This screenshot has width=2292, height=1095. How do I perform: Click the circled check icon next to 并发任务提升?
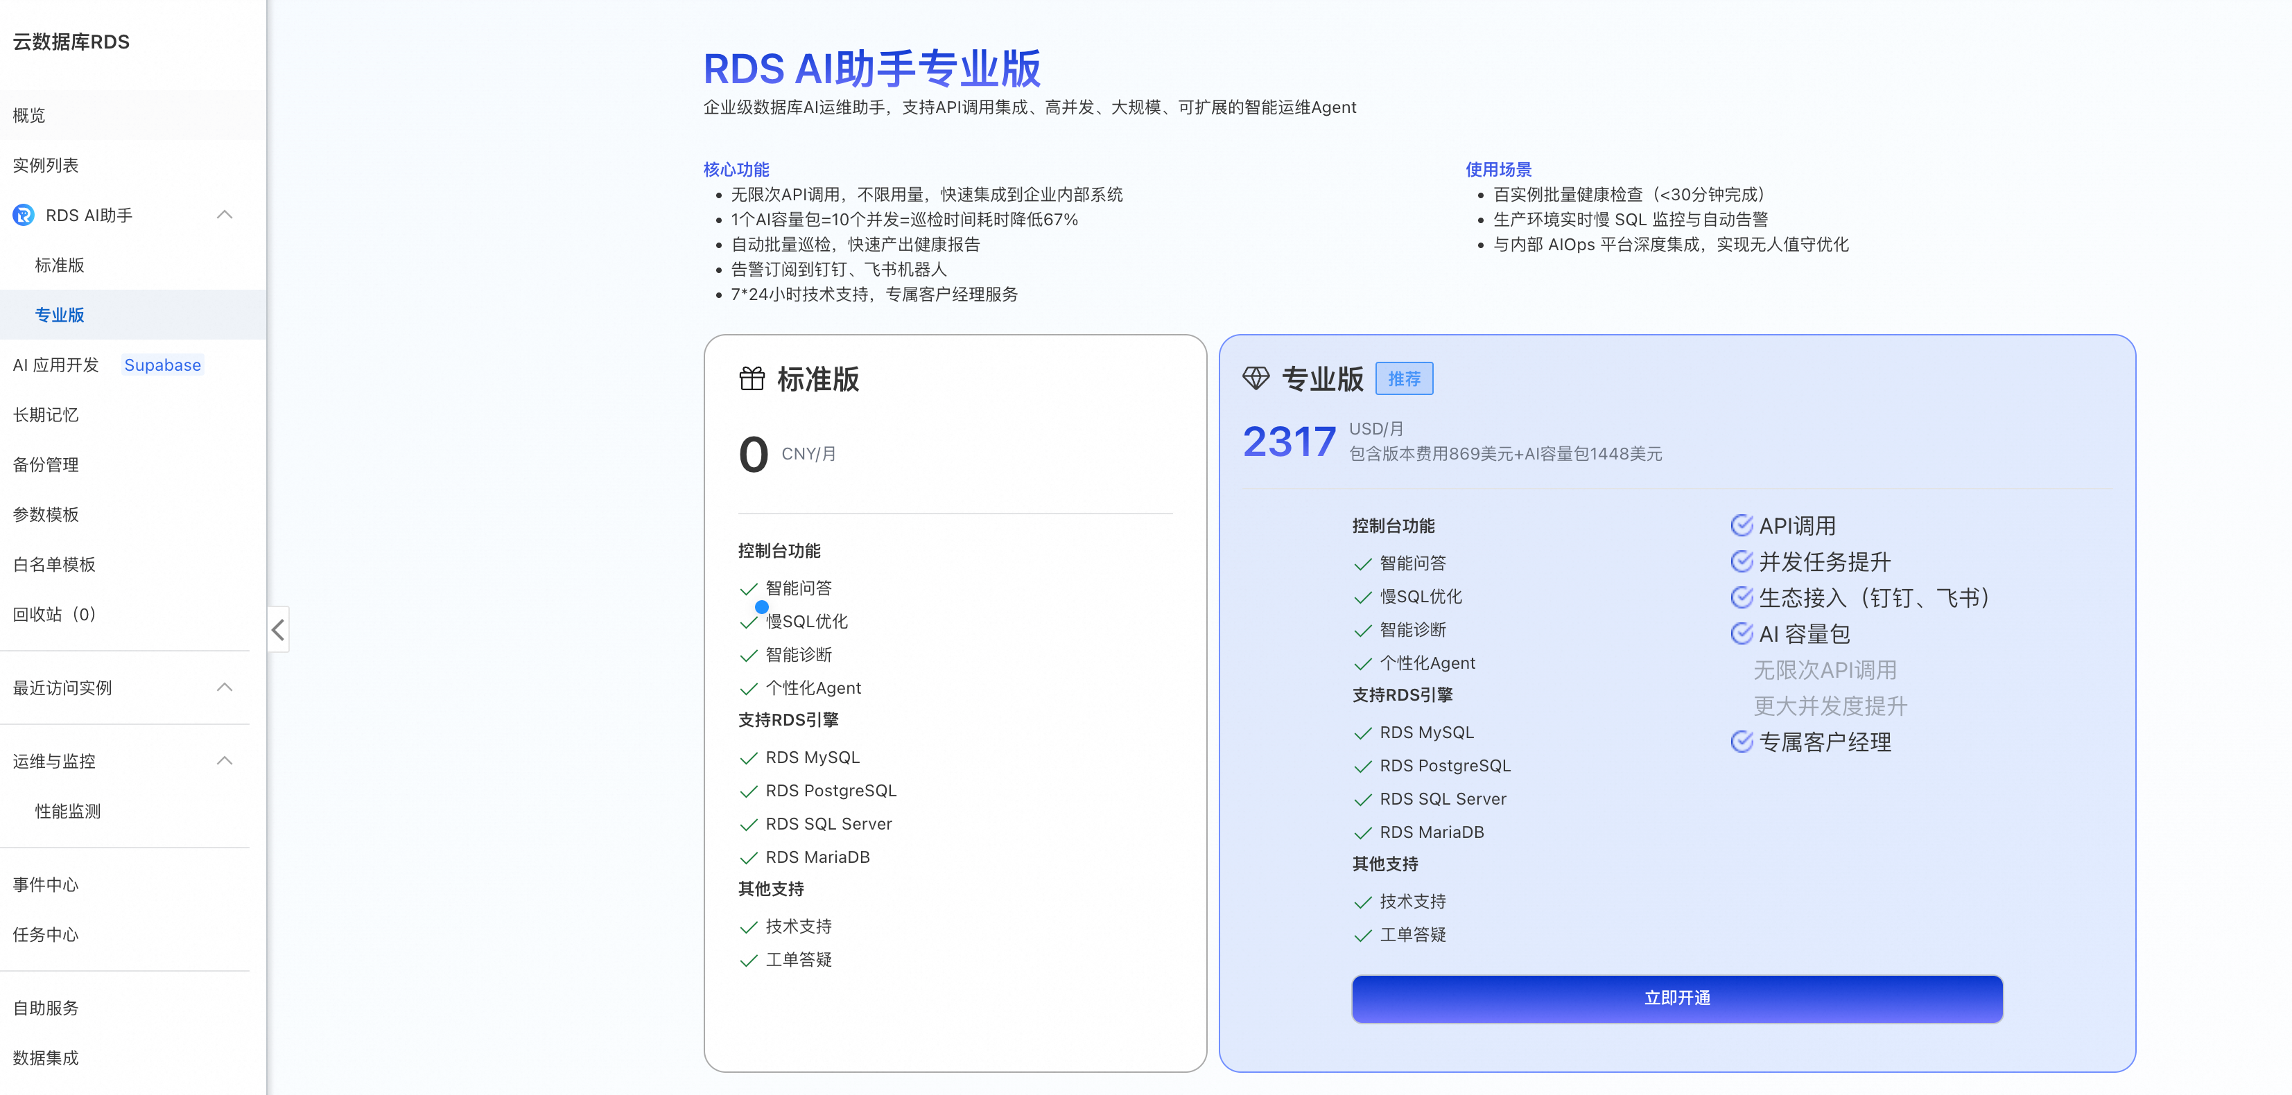pos(1742,561)
